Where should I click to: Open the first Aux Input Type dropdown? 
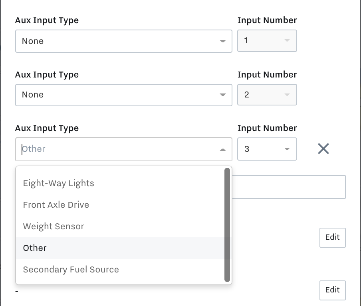(x=124, y=41)
